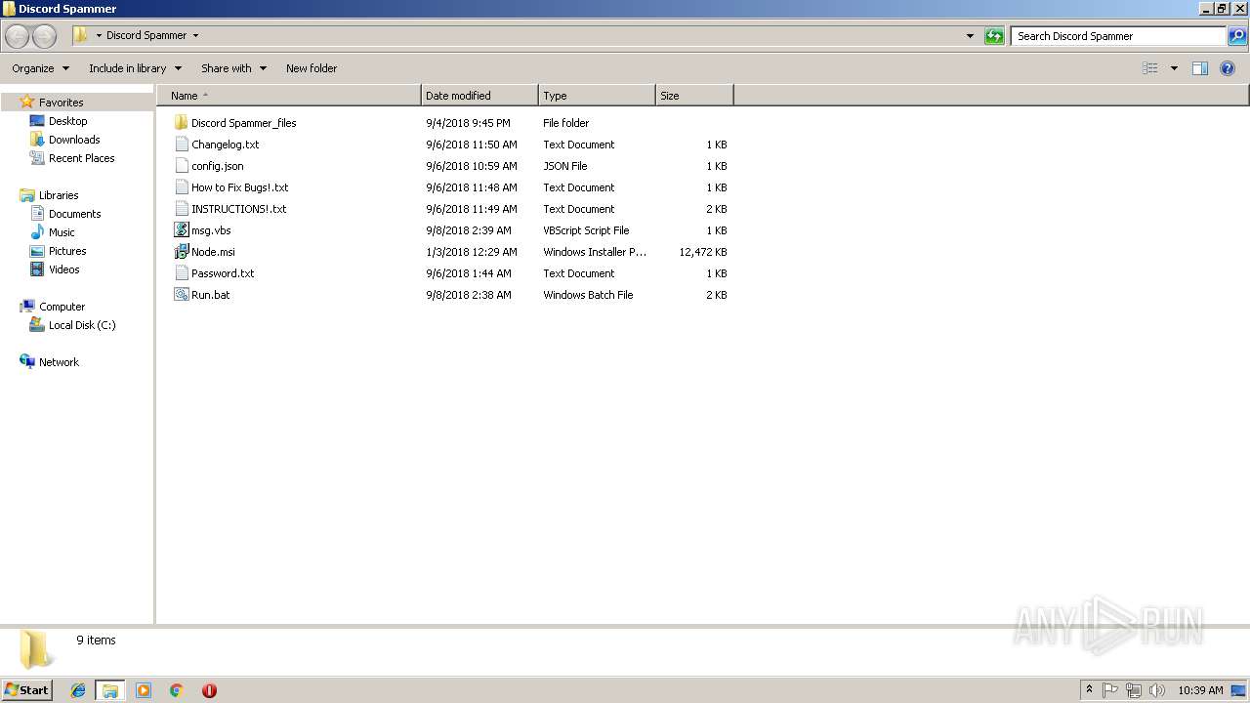
Task: Click the Forward navigation arrow
Action: coord(44,36)
